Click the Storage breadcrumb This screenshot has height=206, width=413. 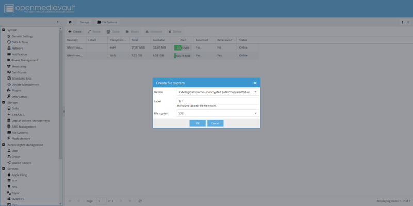pyautogui.click(x=84, y=22)
